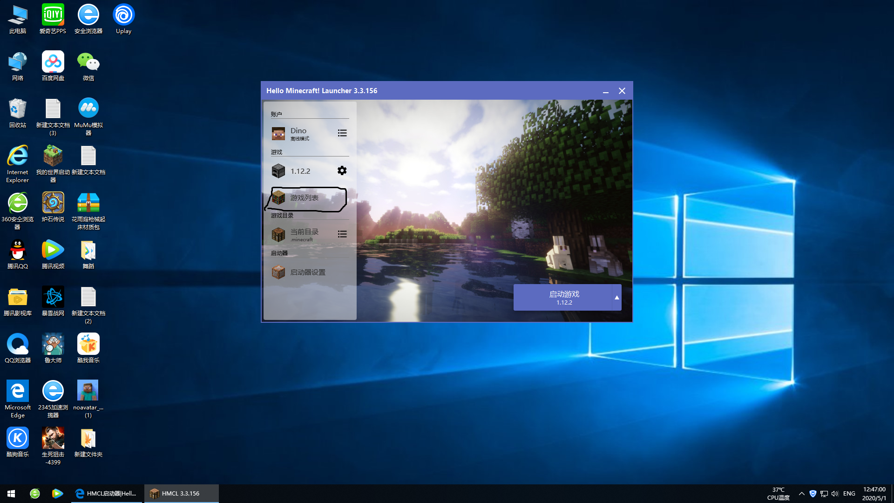Select the 微信 WeChat desktop icon
Screen dimensions: 894x503
(88, 66)
